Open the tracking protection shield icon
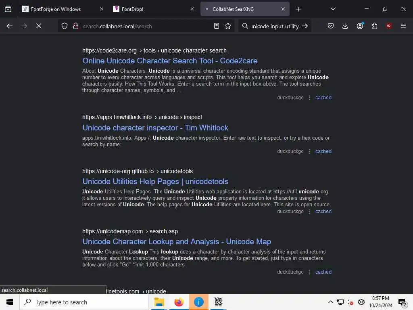The image size is (413, 310). [x=65, y=26]
